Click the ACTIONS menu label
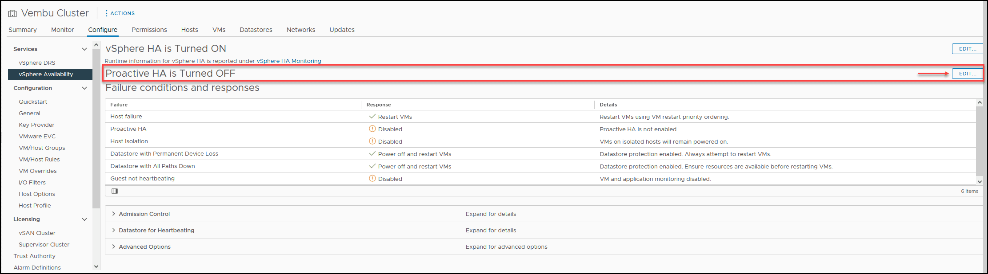 point(123,13)
